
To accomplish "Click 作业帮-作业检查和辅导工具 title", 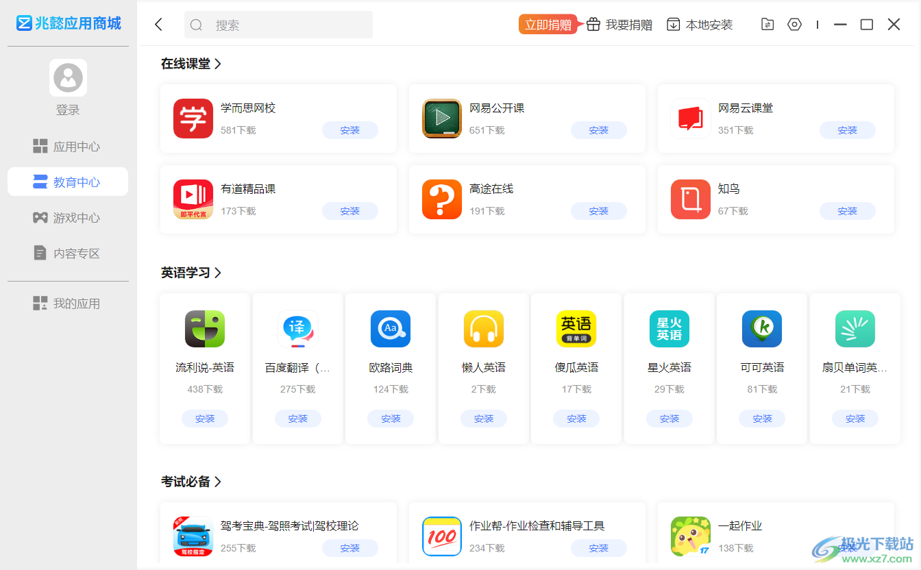I will pyautogui.click(x=537, y=526).
